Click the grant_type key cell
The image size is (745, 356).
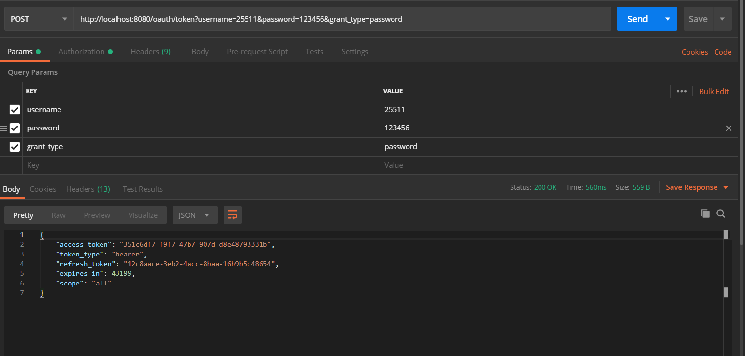tap(201, 146)
